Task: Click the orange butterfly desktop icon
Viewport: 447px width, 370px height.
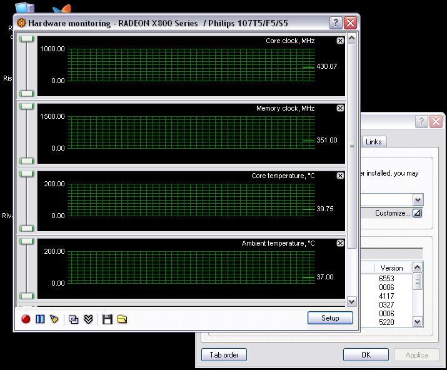Action: 62,8
